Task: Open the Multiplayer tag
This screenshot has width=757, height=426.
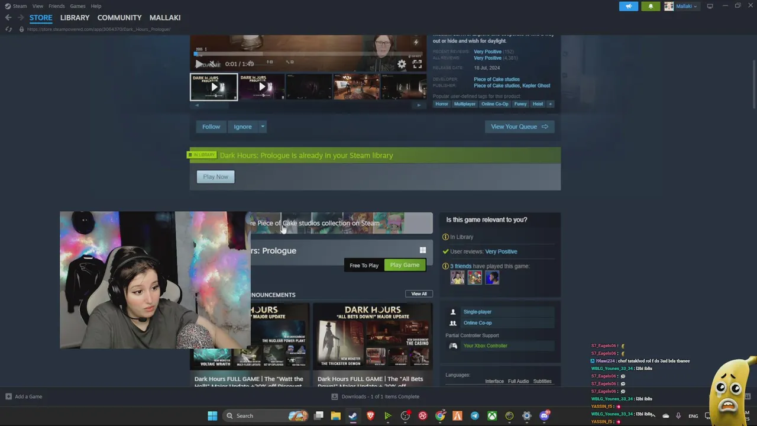Action: tap(464, 104)
